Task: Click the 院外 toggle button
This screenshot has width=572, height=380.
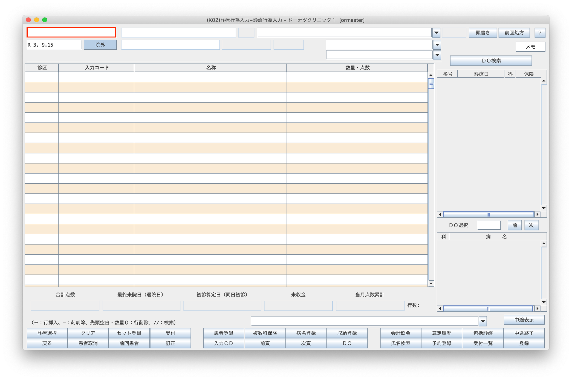Action: coord(100,45)
